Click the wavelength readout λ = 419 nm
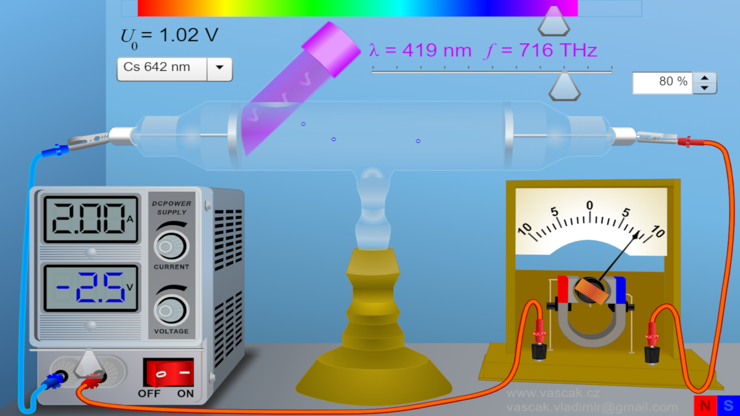The height and width of the screenshot is (416, 740). [420, 50]
